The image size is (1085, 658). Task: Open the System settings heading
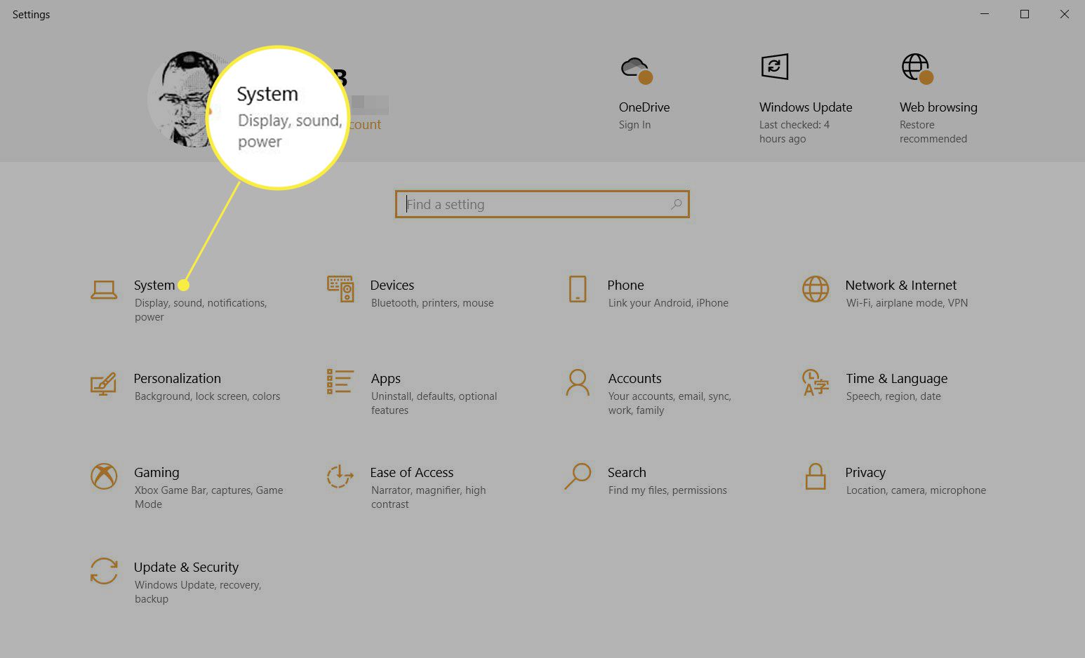click(x=154, y=286)
